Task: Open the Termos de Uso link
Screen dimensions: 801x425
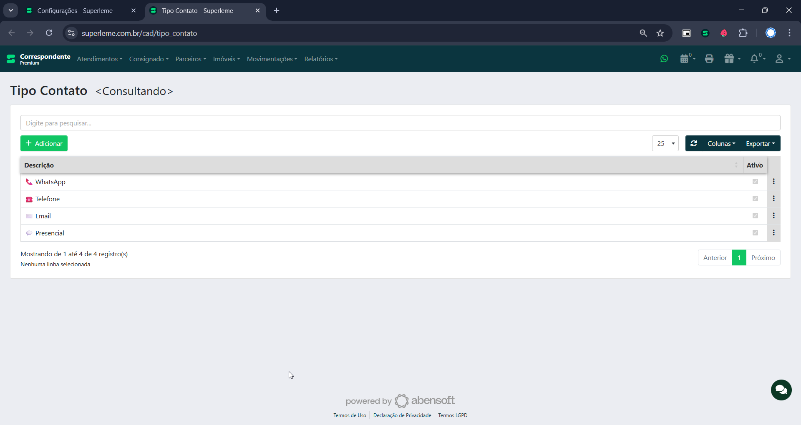Action: pyautogui.click(x=350, y=415)
